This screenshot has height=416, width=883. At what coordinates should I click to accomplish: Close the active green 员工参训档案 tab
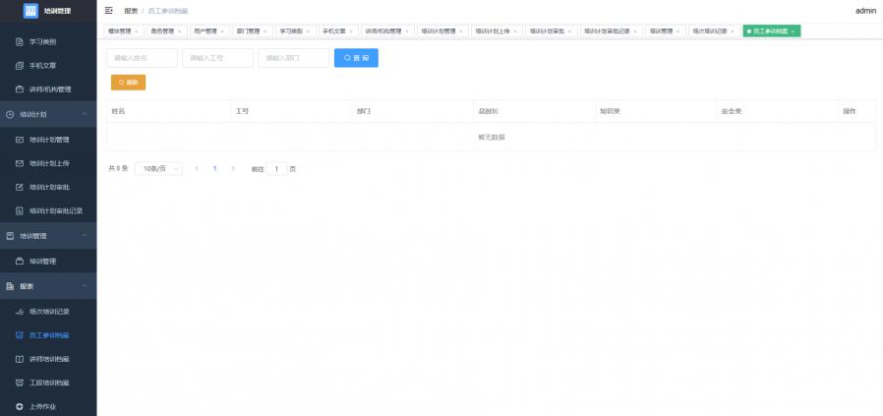pyautogui.click(x=793, y=31)
